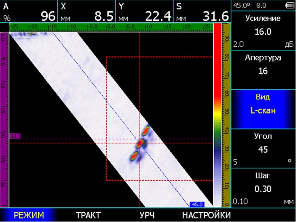Open the РЕЖИМ menu tab
The image size is (296, 222).
click(29, 215)
